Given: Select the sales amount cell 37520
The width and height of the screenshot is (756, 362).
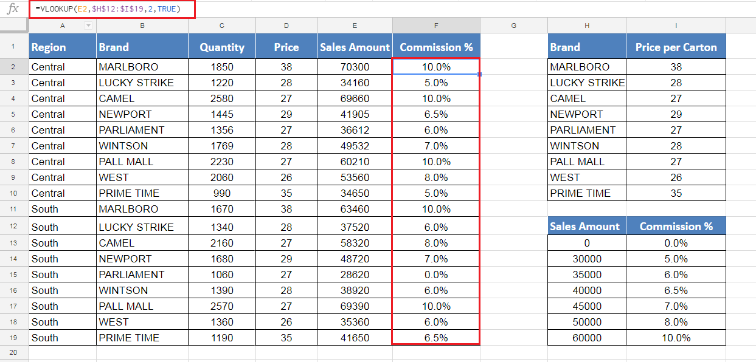Looking at the screenshot, I should click(355, 227).
